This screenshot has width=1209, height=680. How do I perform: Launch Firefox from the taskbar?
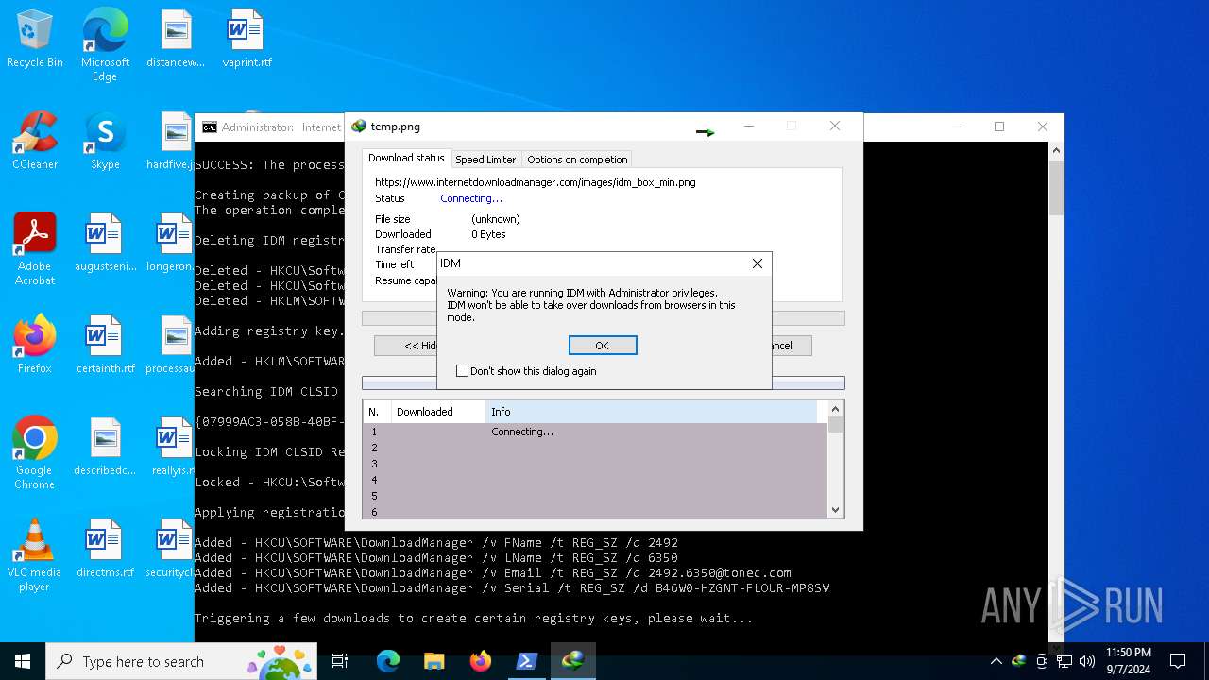481,661
